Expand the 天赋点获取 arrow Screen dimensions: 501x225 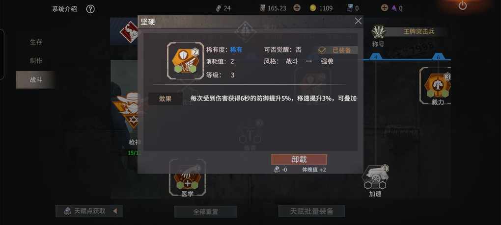(x=115, y=211)
